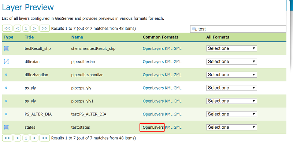Open All Formats dropdown for testResult_shp
Viewport: 293px width, 147px height.
[x=231, y=48]
